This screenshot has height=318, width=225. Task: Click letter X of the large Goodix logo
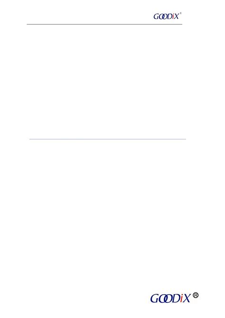186,298
